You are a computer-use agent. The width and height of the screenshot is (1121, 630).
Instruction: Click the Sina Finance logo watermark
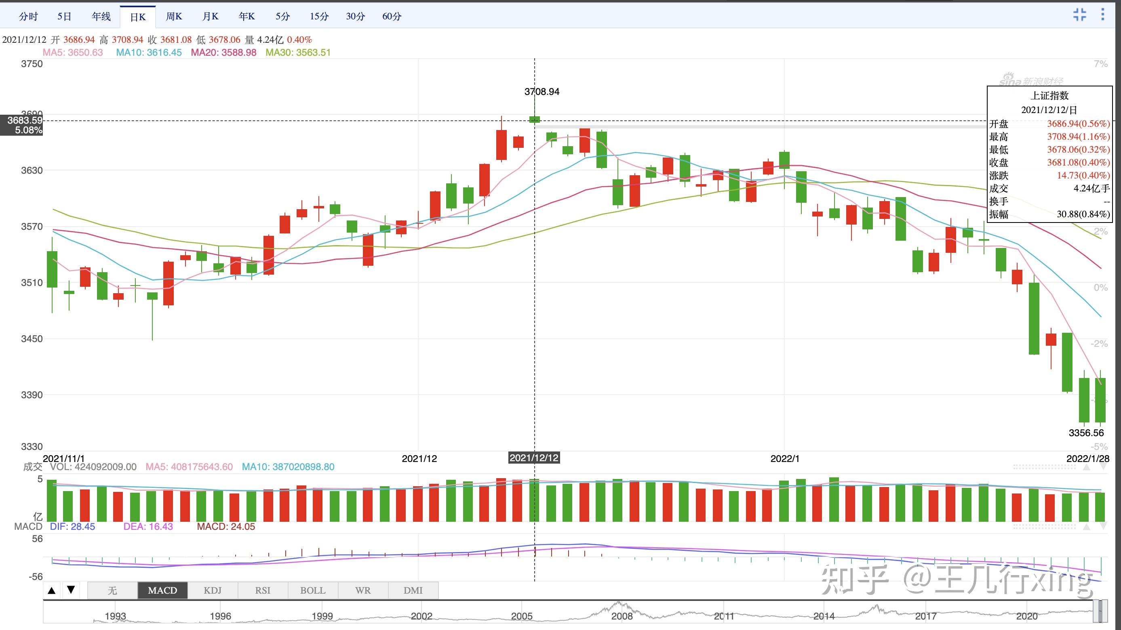[1030, 81]
